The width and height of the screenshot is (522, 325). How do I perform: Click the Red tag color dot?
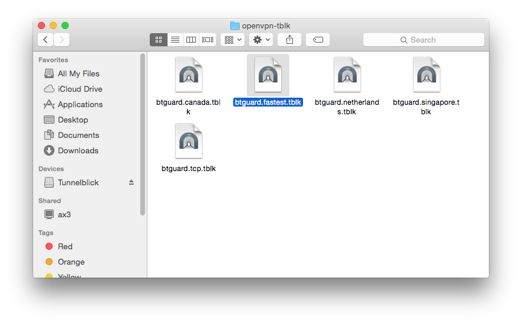point(49,246)
